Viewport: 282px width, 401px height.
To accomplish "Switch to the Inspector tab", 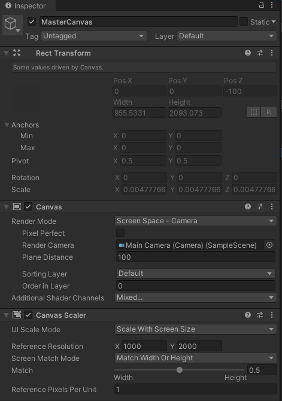I will [x=26, y=5].
